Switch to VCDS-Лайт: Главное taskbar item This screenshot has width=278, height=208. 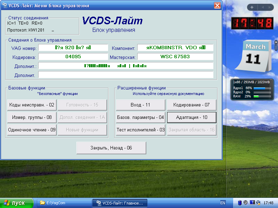pos(120,203)
